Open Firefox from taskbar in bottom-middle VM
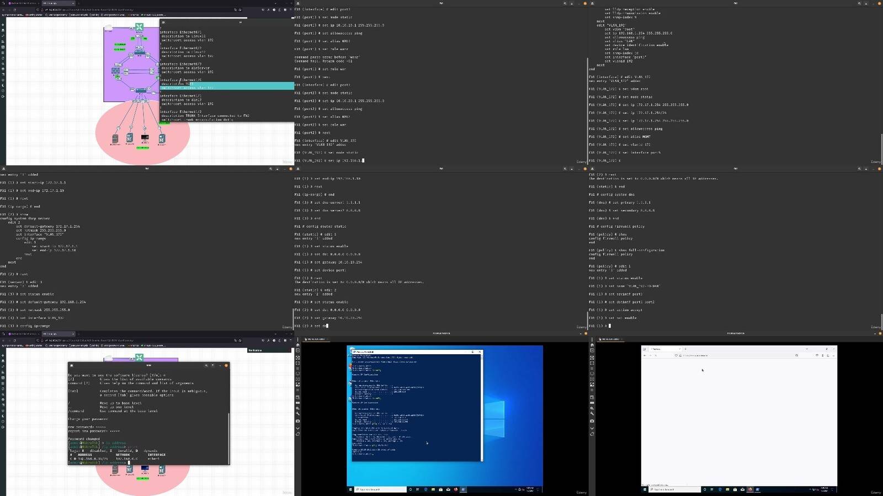Image resolution: width=883 pixels, height=496 pixels. [456, 489]
